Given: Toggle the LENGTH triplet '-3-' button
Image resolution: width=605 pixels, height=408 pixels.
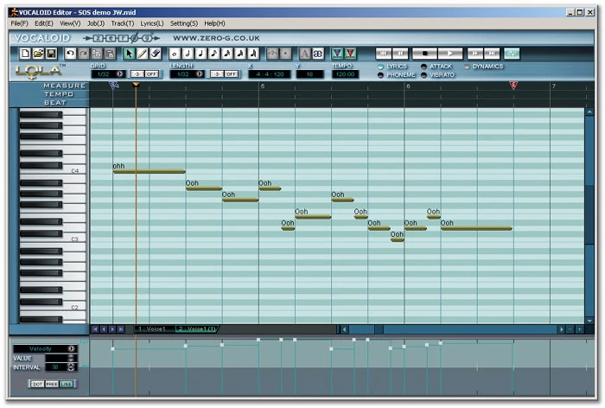Looking at the screenshot, I should coord(217,73).
